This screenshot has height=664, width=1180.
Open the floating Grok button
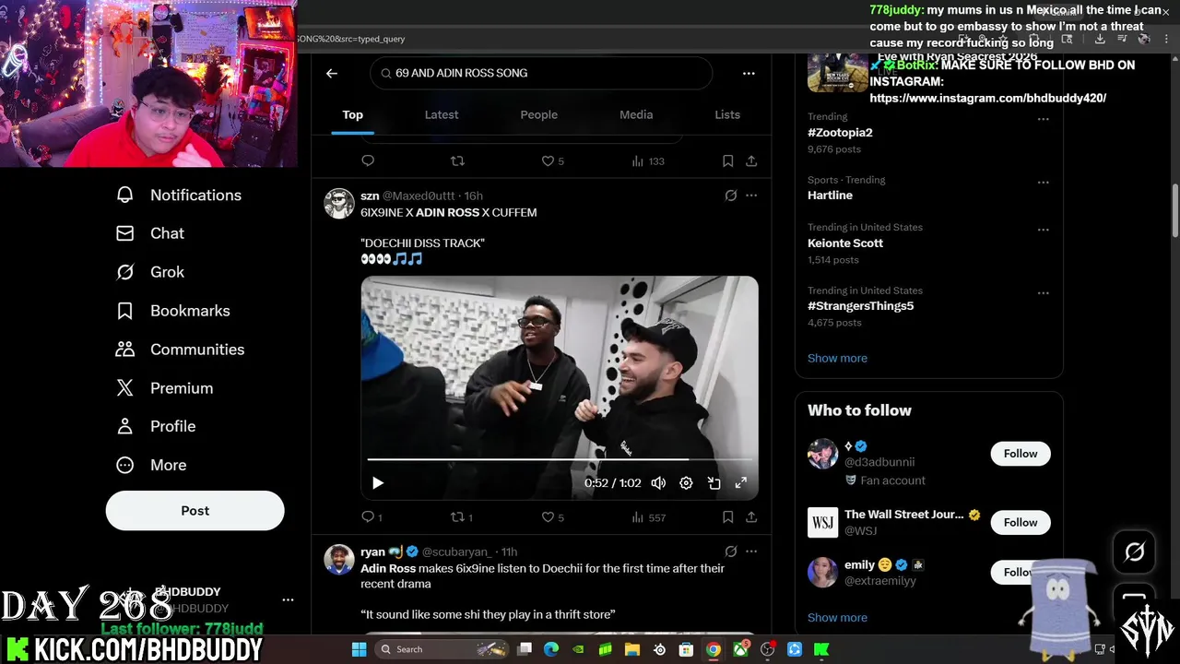click(1135, 551)
